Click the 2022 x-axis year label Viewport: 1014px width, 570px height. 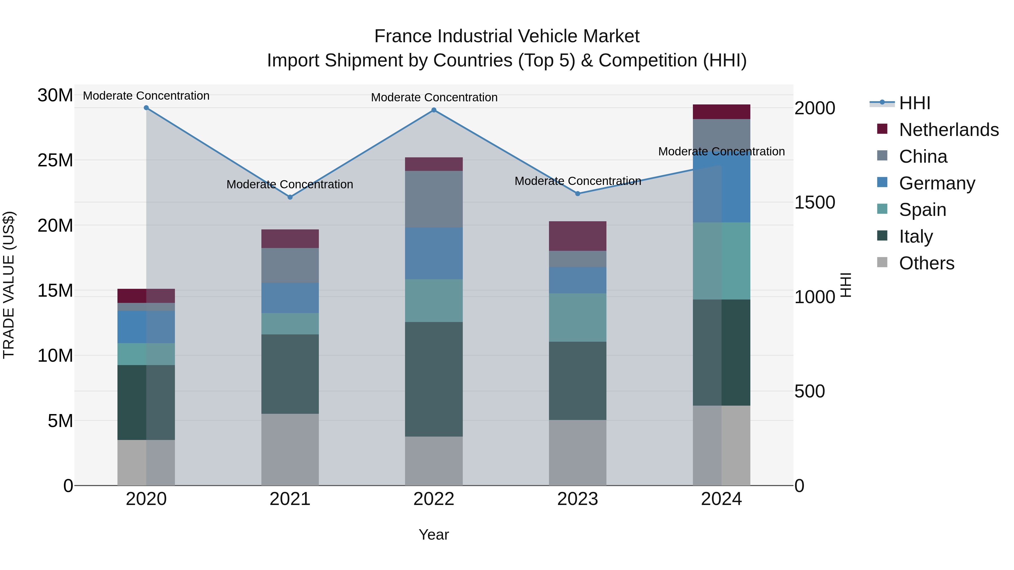[x=434, y=499]
